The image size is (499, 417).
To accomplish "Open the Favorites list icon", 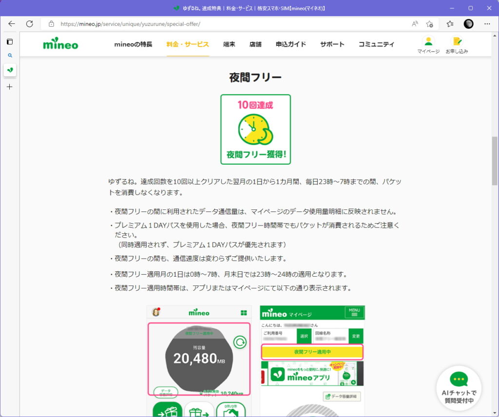I will click(450, 24).
